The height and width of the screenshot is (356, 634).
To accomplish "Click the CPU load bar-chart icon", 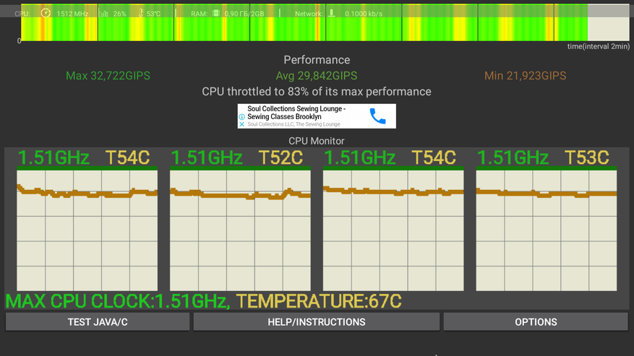I will tap(104, 13).
